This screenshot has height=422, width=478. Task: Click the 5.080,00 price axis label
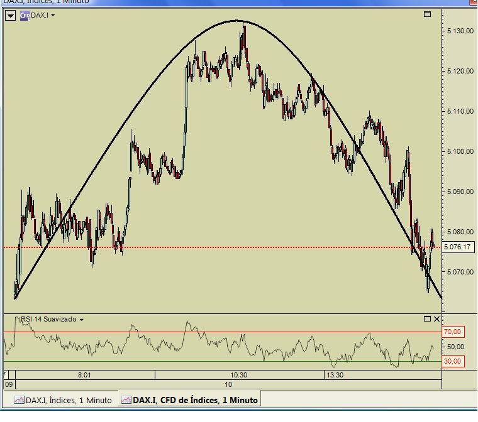coord(460,232)
